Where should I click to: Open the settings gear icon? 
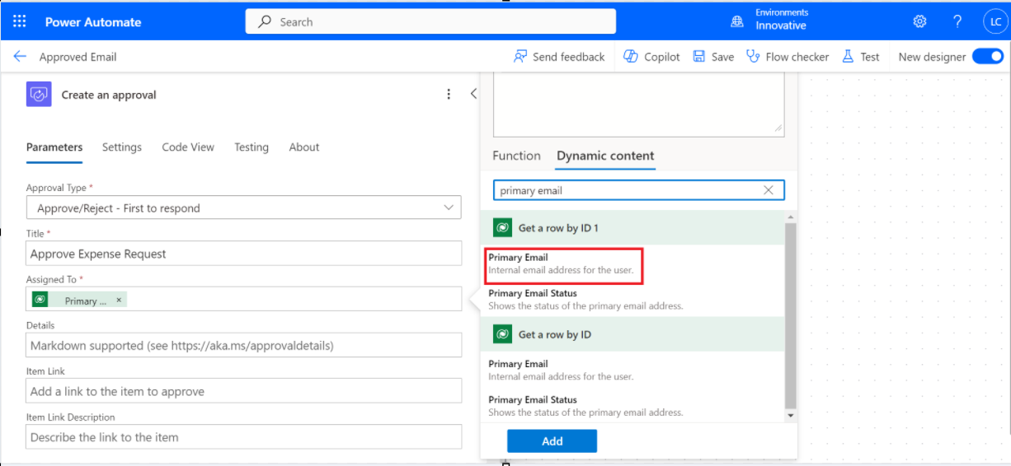pos(919,22)
